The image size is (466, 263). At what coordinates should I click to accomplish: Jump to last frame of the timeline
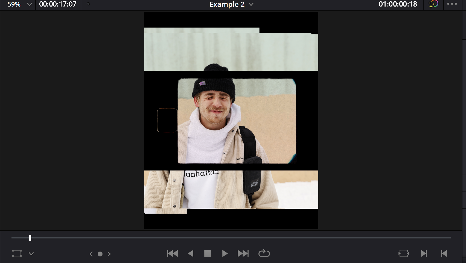click(x=243, y=253)
